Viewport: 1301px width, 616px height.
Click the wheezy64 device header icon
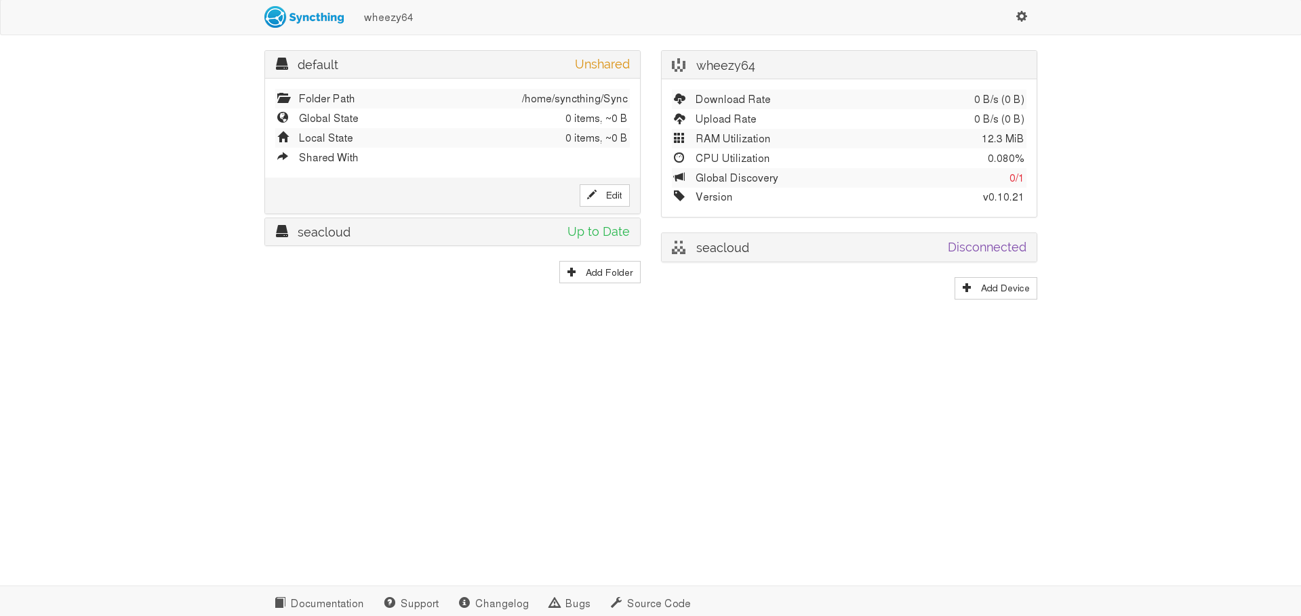click(679, 65)
